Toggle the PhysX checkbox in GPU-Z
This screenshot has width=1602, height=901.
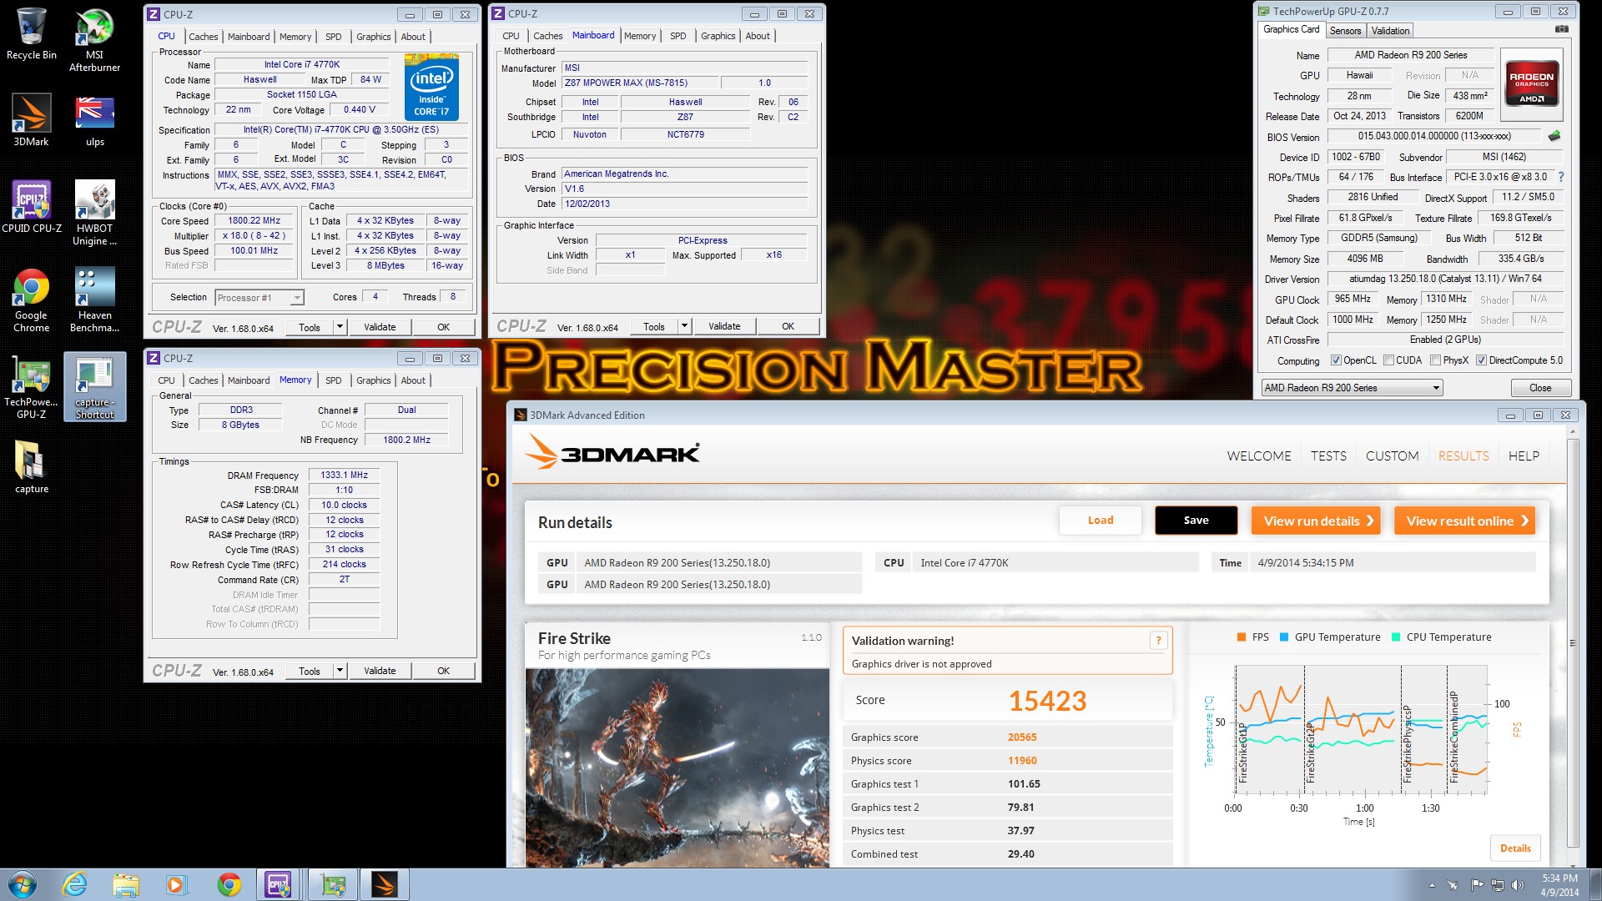tap(1435, 360)
